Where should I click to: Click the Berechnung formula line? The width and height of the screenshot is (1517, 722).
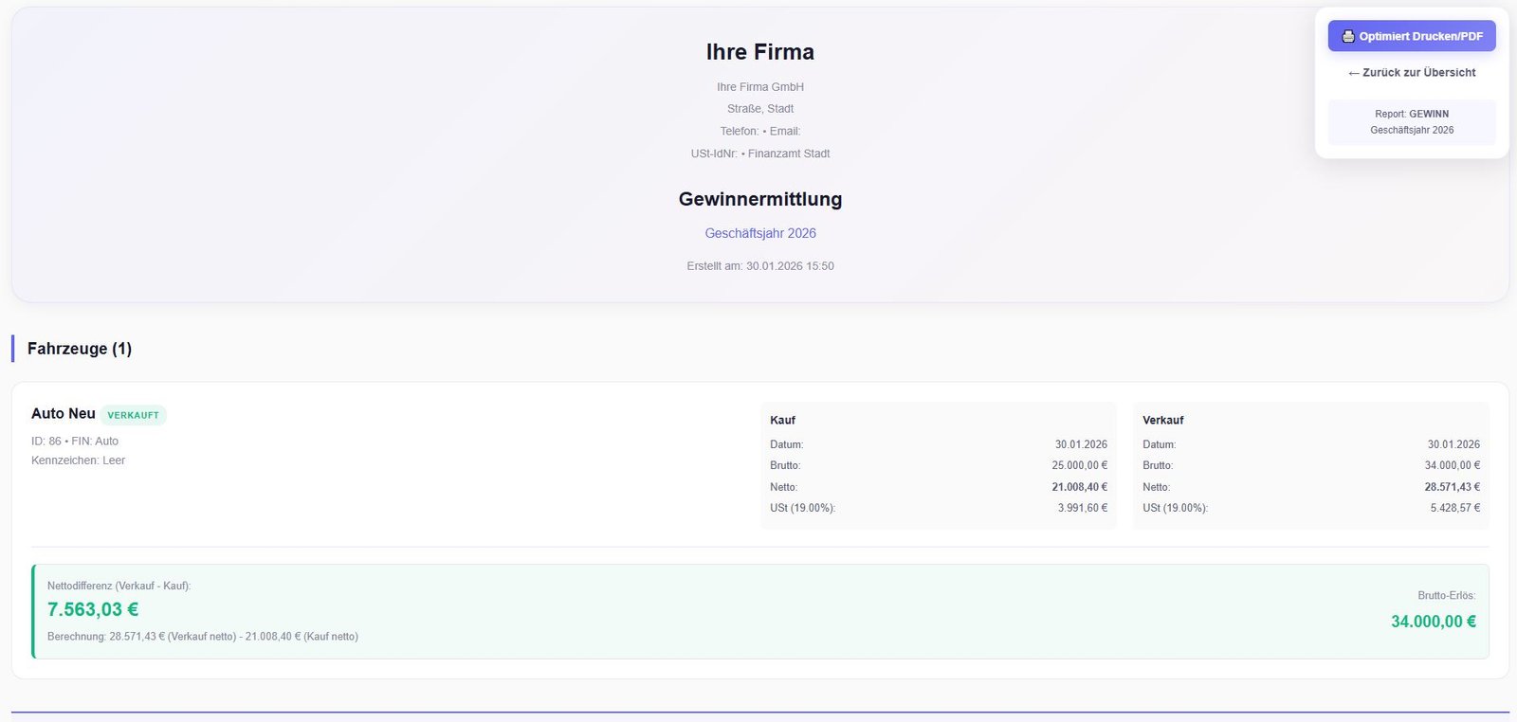coord(203,637)
